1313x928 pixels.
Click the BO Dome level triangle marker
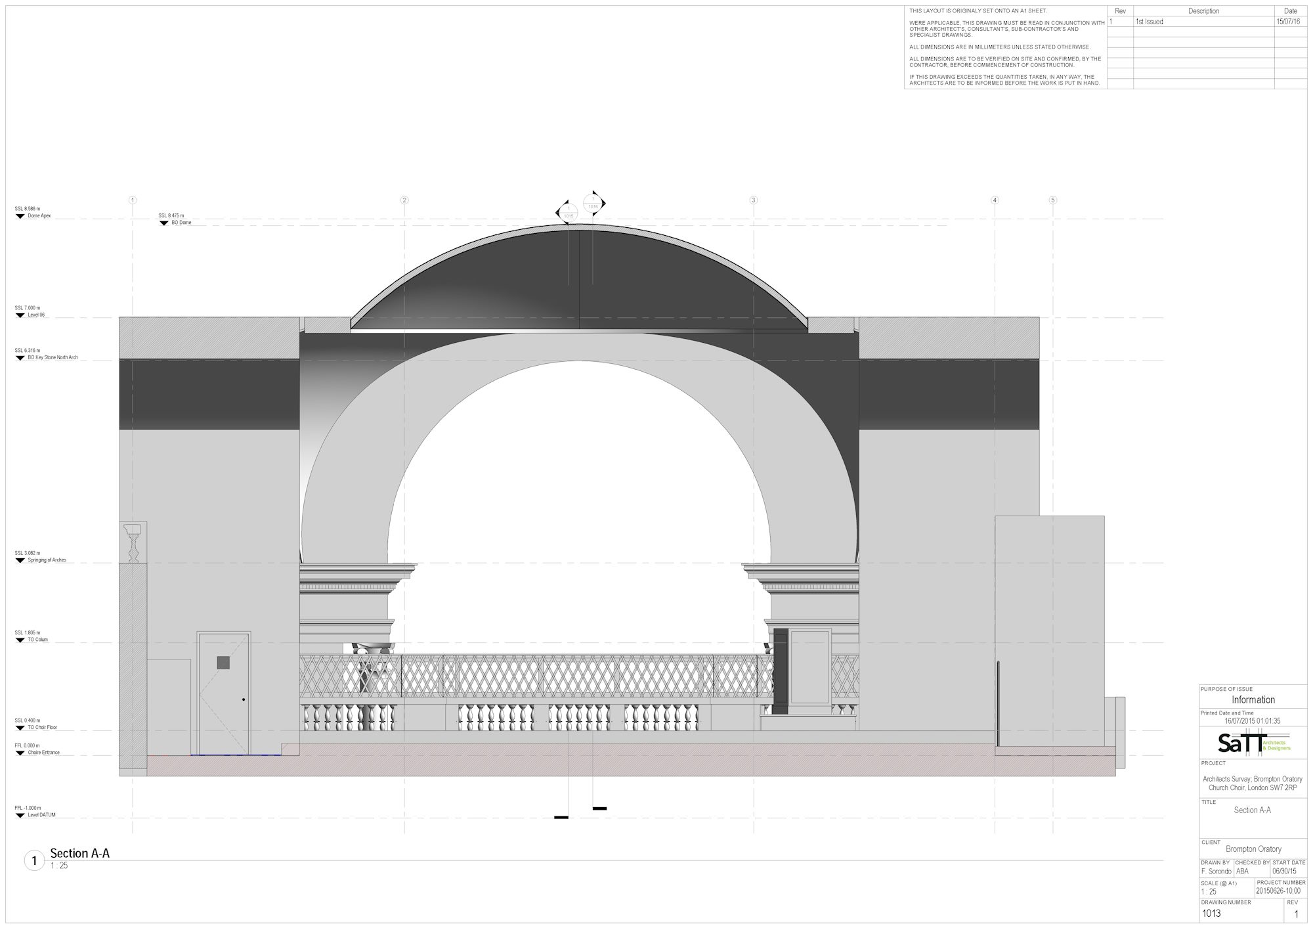coord(163,223)
